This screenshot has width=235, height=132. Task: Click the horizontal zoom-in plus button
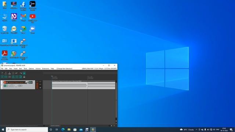[x=112, y=126]
